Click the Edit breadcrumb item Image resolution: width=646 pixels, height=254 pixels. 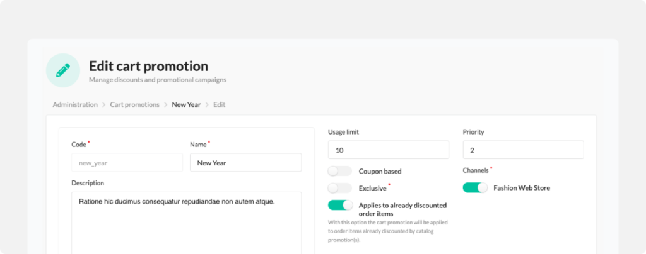click(x=219, y=104)
